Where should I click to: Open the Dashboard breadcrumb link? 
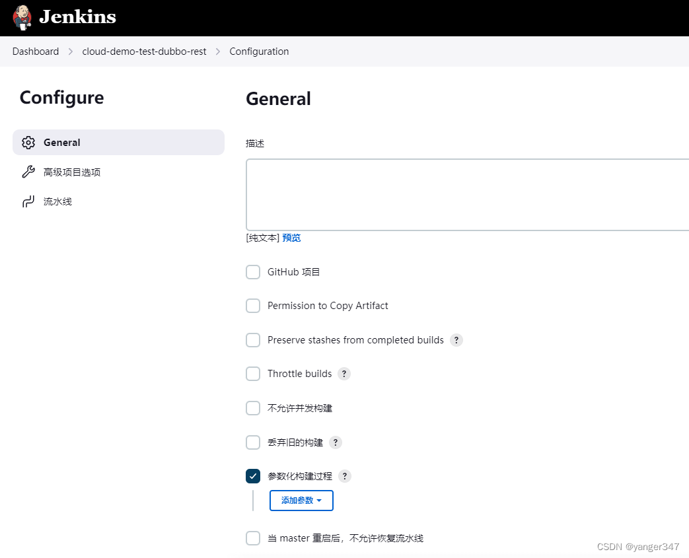click(36, 52)
